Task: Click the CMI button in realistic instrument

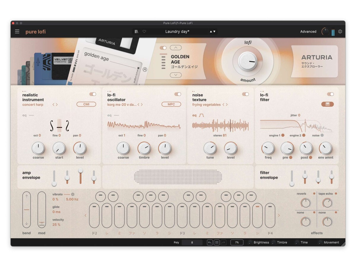Action: [86, 104]
